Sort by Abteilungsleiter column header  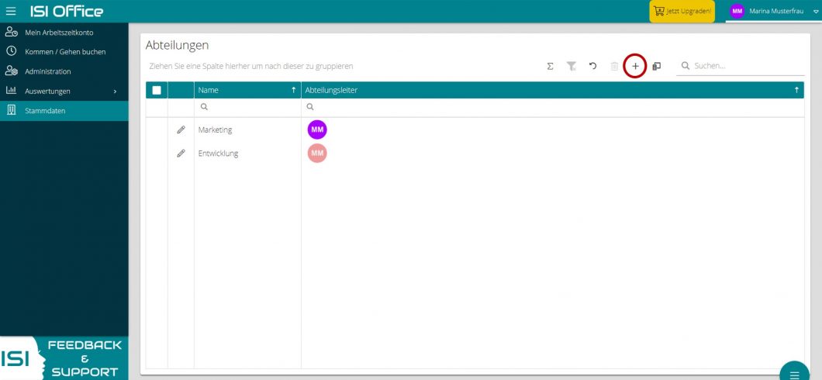(553, 90)
